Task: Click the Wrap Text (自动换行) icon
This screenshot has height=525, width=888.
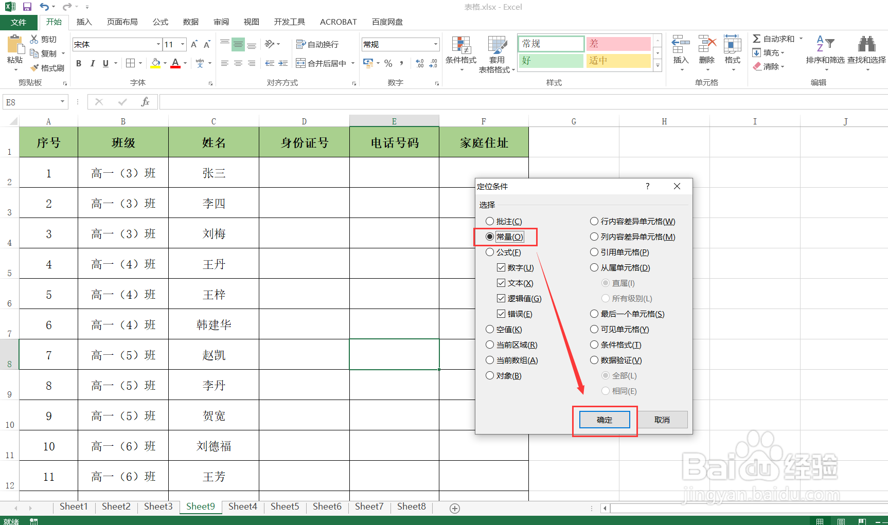Action: [301, 44]
